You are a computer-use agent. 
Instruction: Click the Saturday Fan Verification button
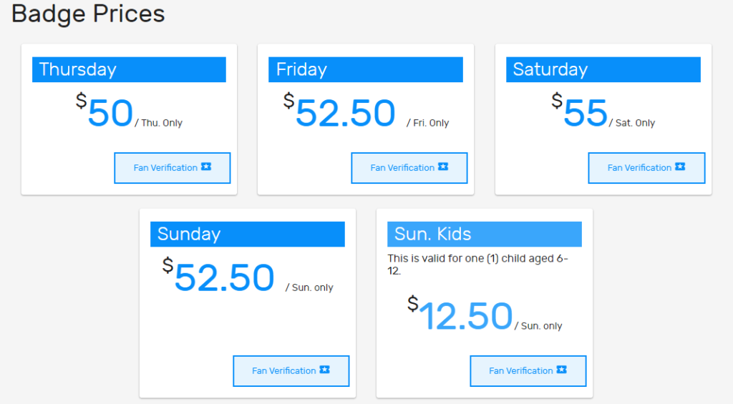point(646,167)
